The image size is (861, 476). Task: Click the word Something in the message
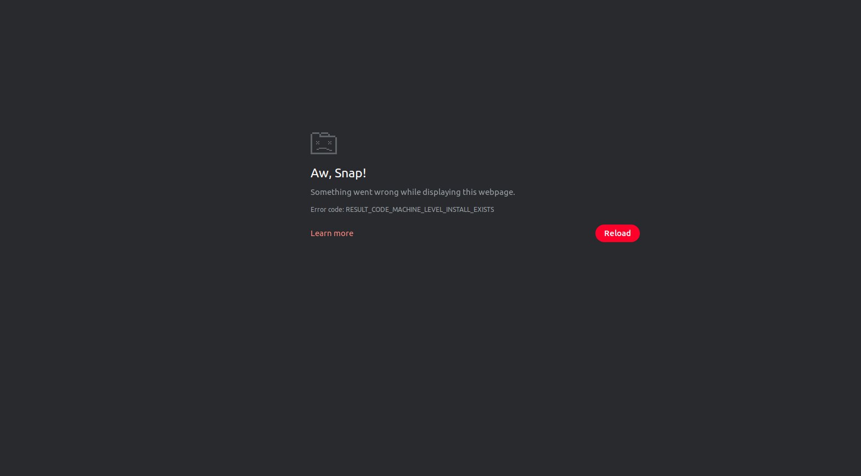point(331,192)
